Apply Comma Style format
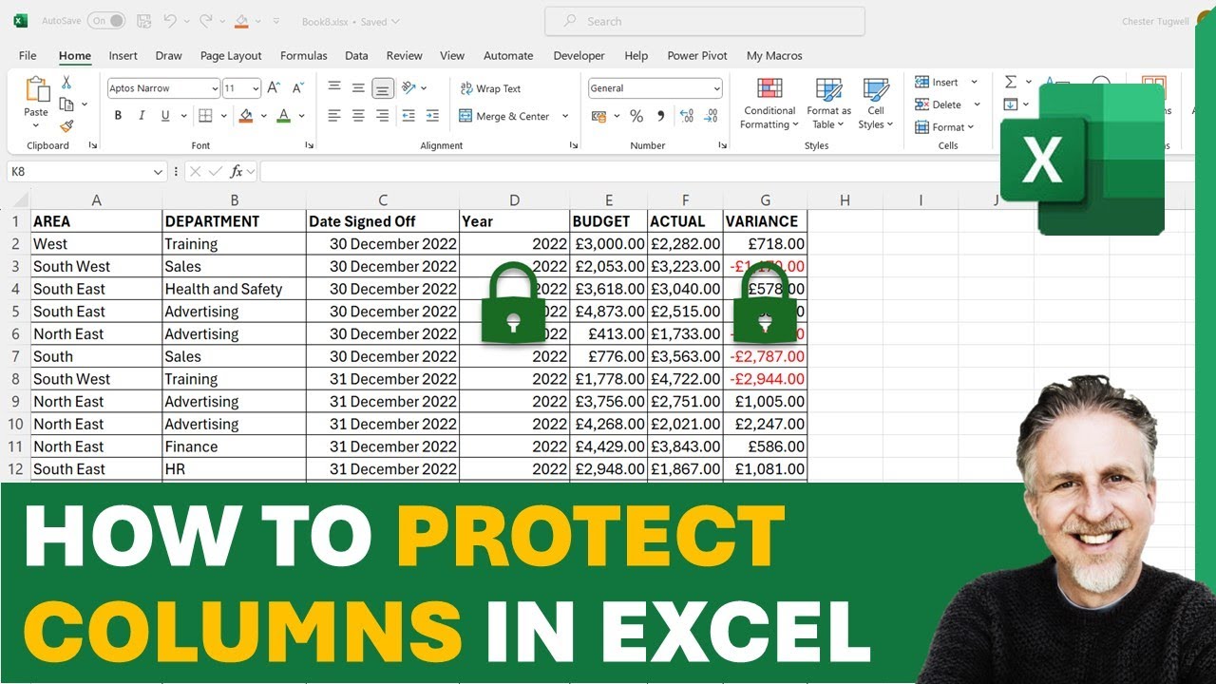 [660, 116]
